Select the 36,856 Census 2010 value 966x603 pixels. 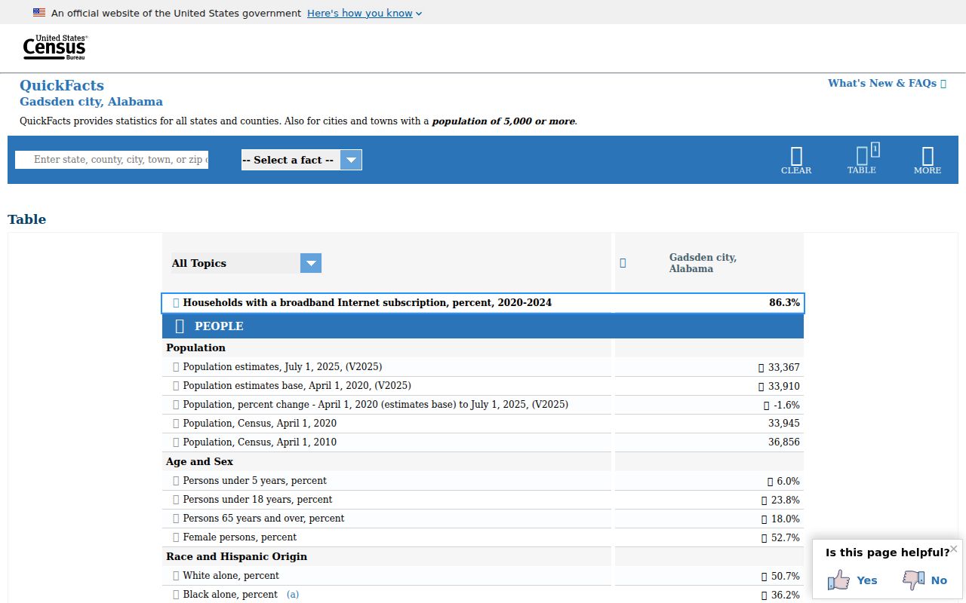coord(784,442)
